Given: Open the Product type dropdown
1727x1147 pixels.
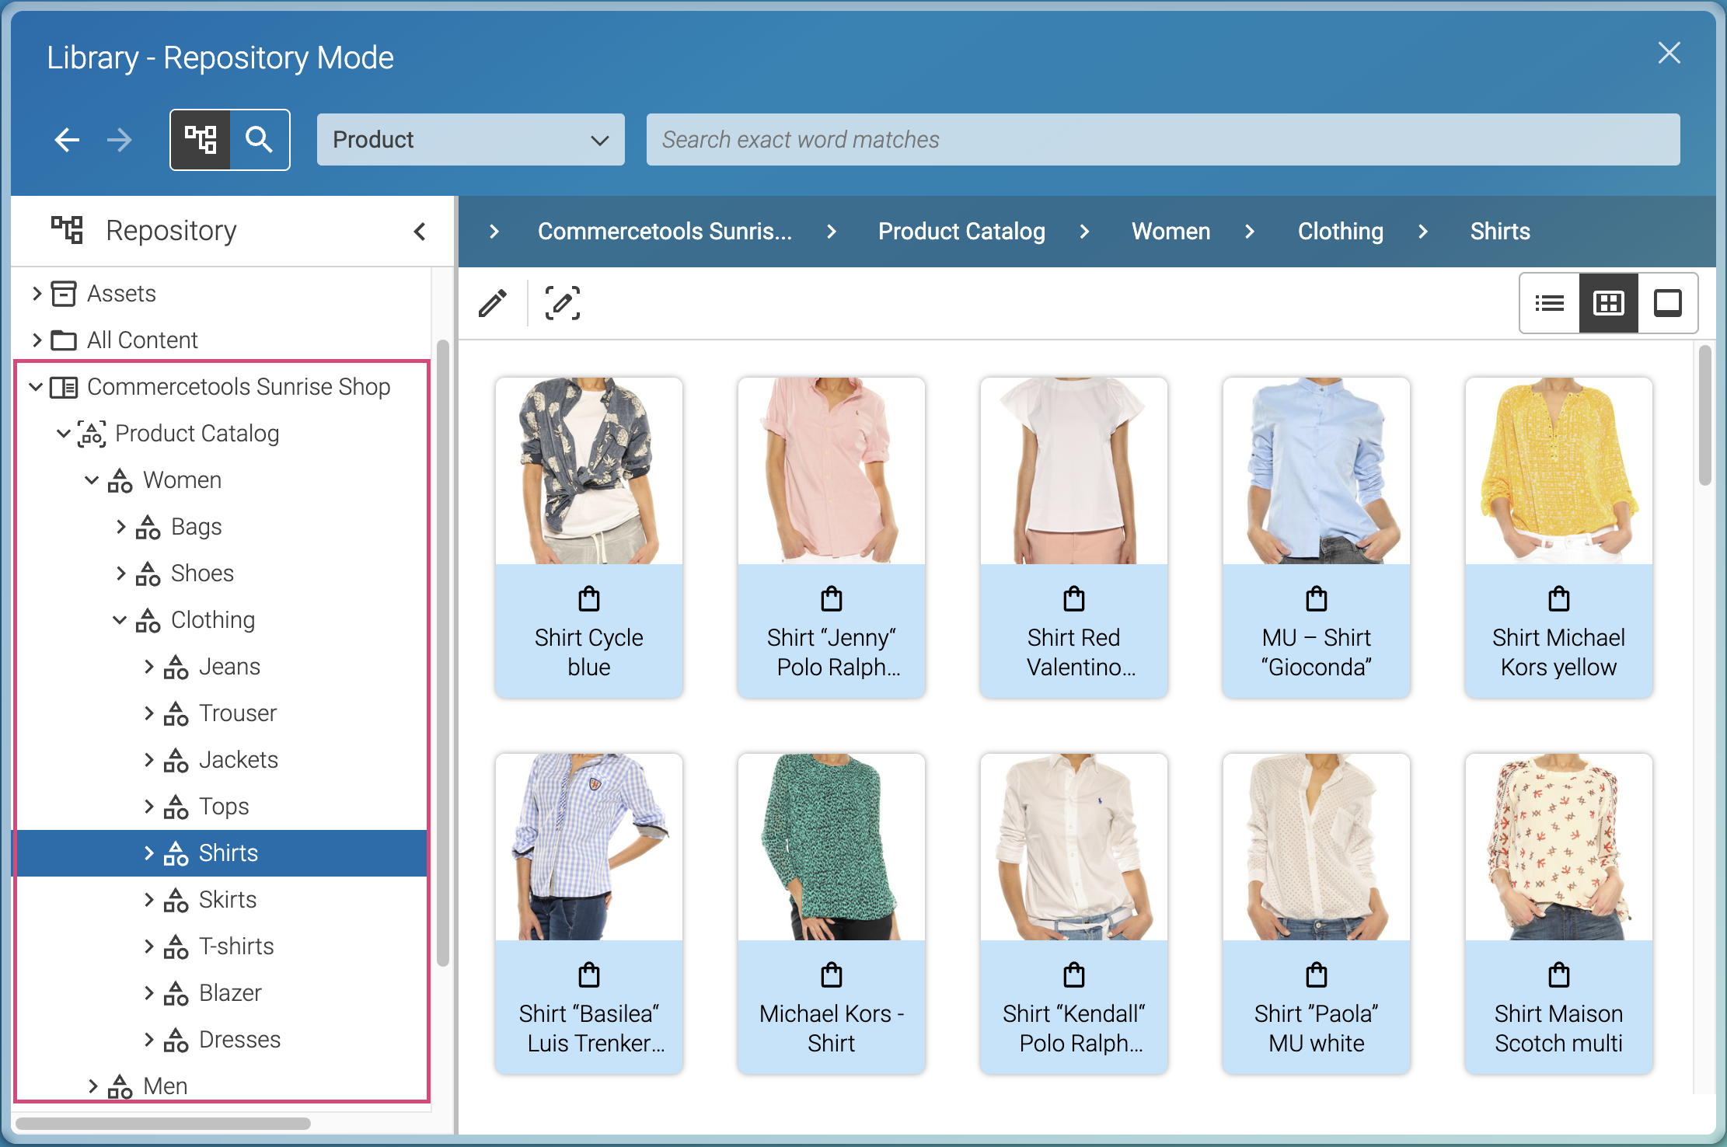Looking at the screenshot, I should click(x=470, y=140).
